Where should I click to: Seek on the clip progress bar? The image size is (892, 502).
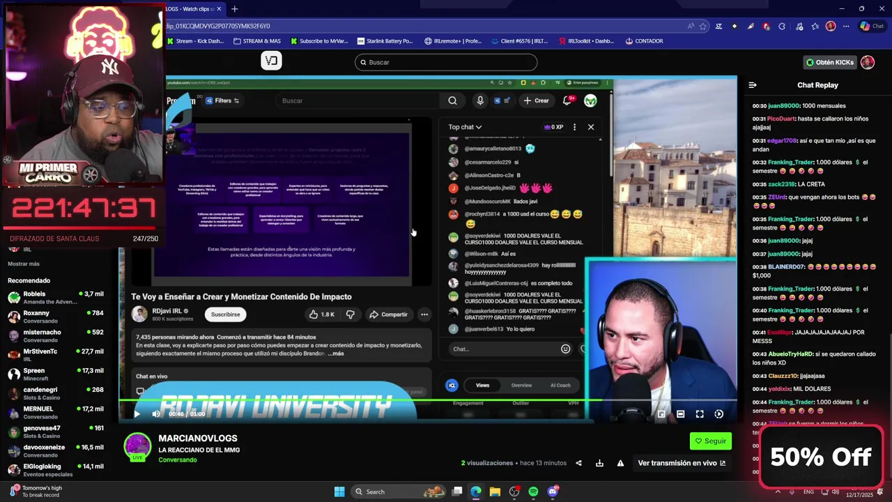point(428,401)
